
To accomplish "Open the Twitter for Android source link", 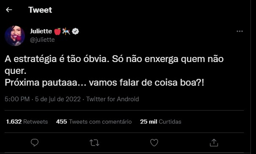I will coord(112,99).
